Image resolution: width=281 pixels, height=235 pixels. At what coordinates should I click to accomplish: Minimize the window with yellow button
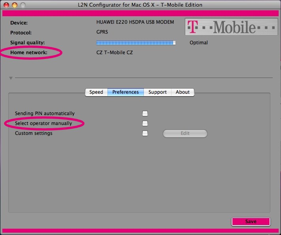(15, 5)
